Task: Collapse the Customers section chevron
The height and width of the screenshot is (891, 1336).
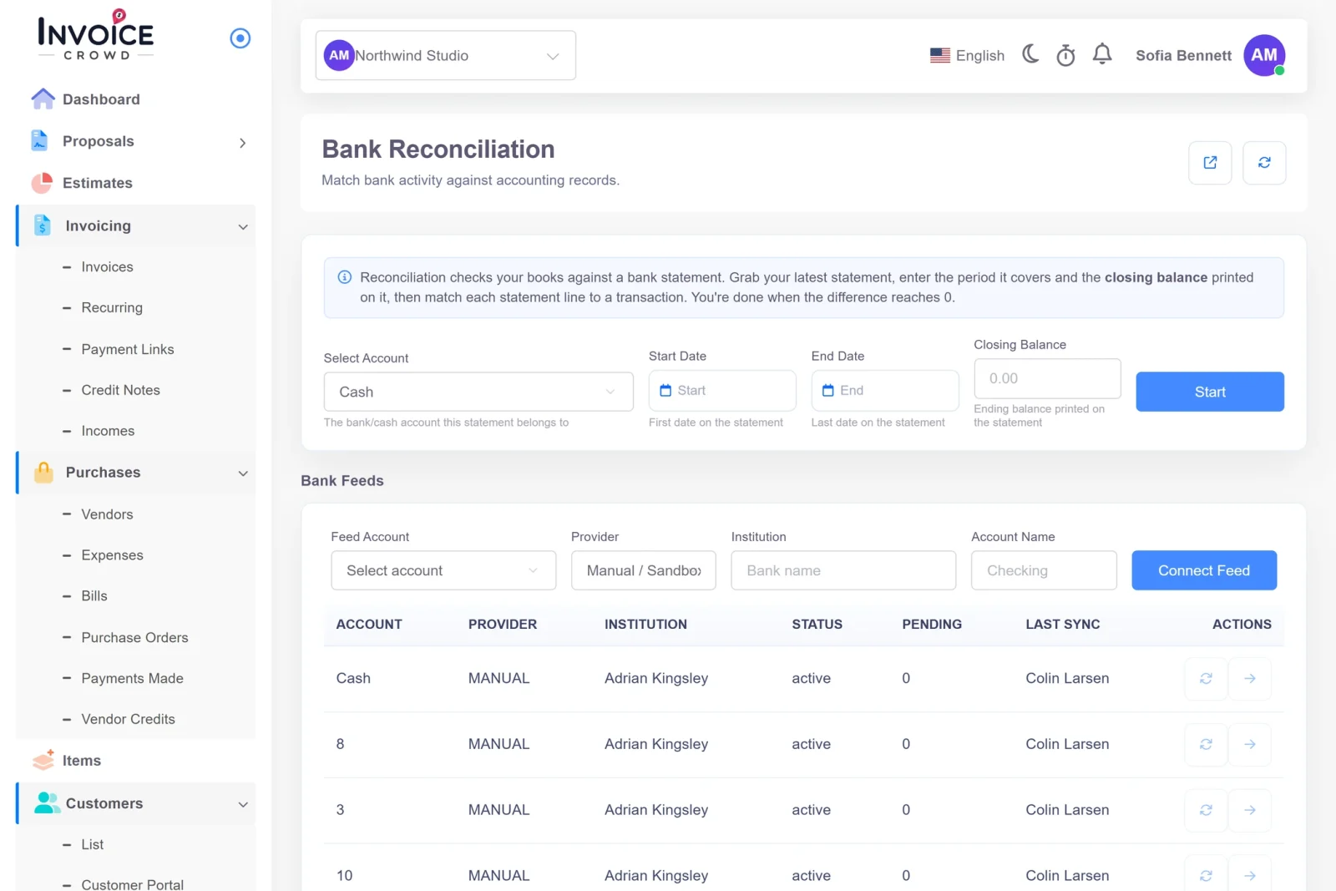Action: [243, 805]
